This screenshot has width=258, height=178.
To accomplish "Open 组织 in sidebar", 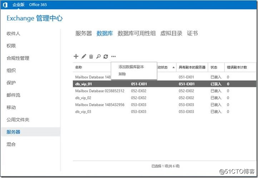I will click(x=11, y=70).
